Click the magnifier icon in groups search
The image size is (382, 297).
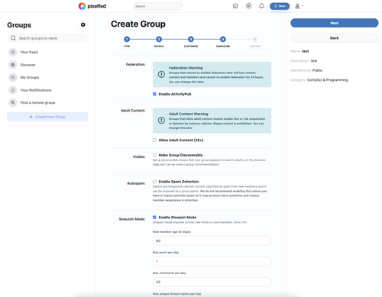tap(13, 38)
